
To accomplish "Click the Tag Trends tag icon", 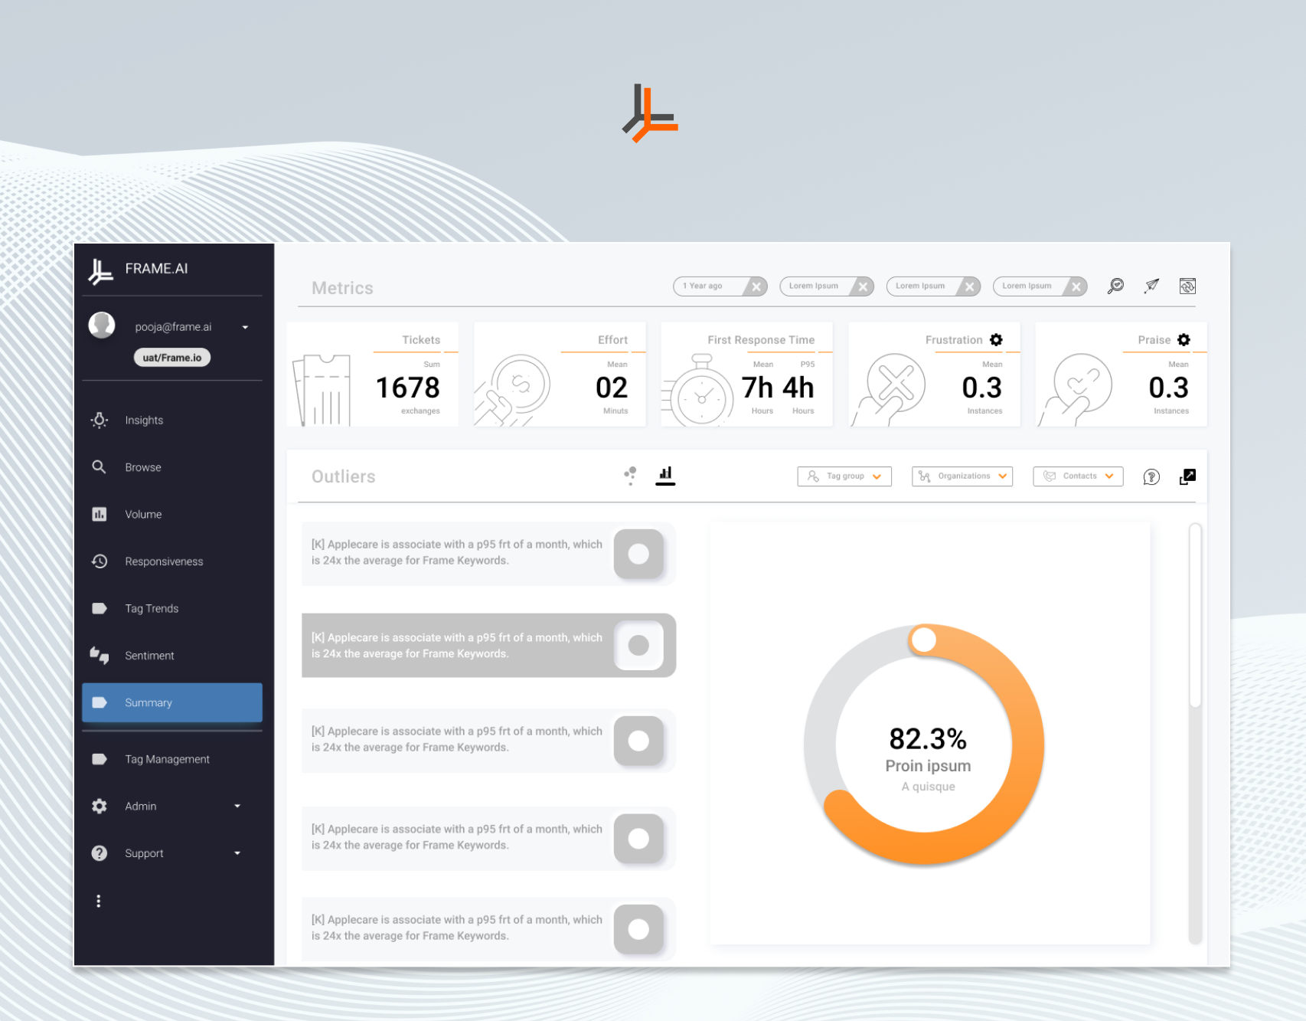I will click(100, 608).
